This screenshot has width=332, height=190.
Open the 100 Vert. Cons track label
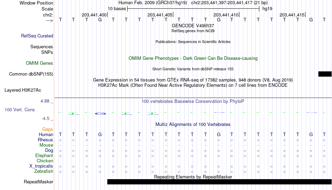click(20, 110)
